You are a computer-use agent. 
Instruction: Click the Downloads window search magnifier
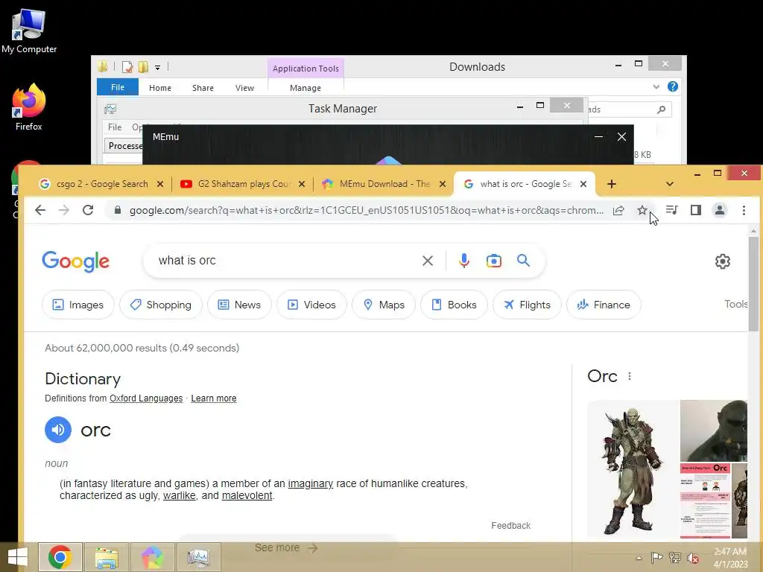click(661, 109)
